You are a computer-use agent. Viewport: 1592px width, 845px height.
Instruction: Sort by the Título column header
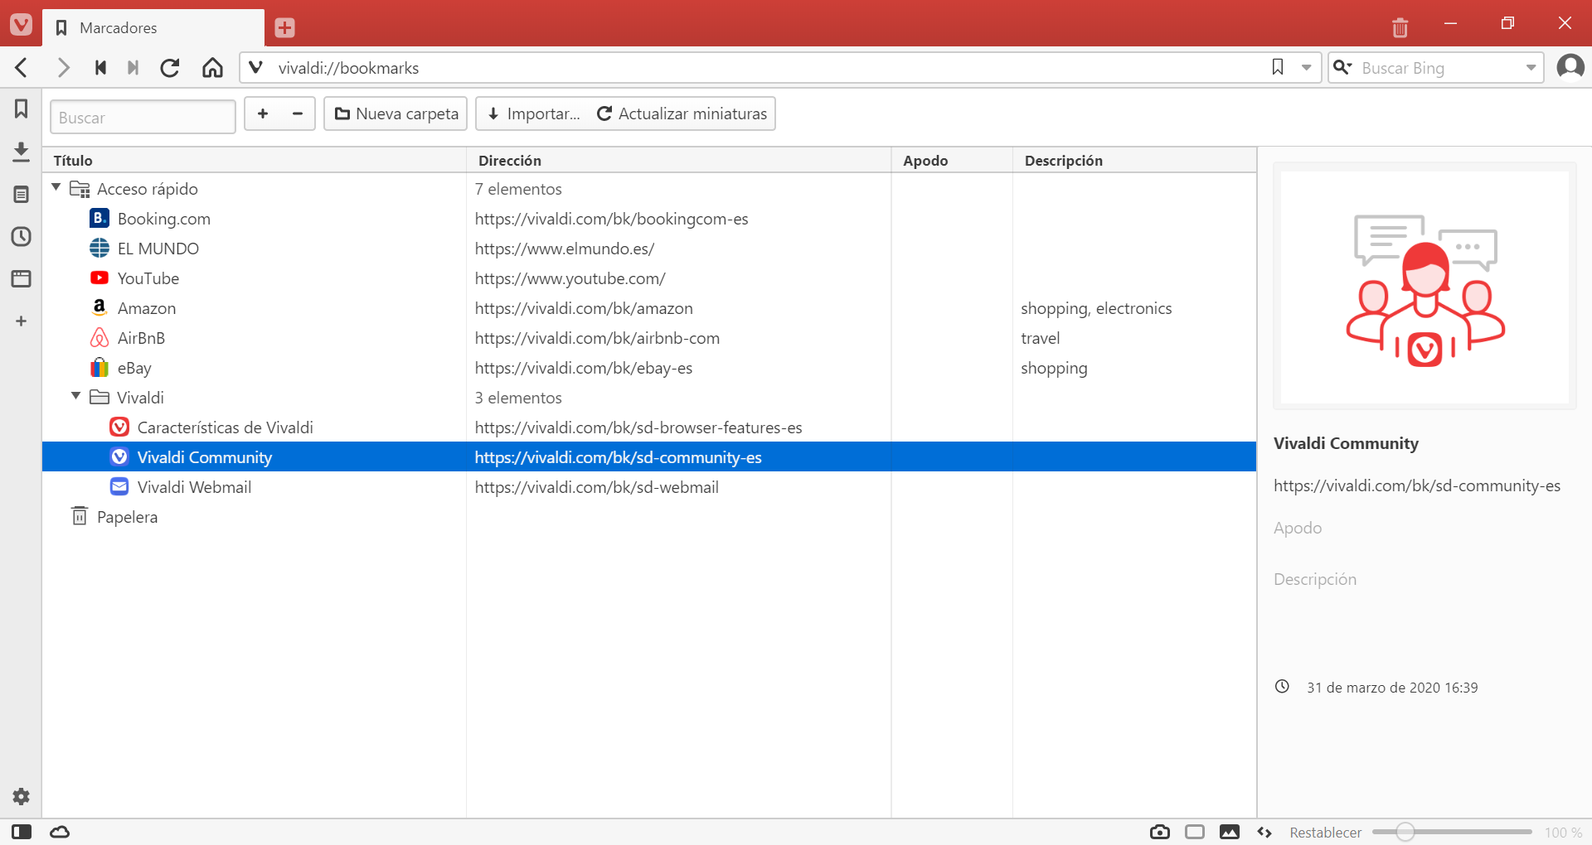click(255, 160)
